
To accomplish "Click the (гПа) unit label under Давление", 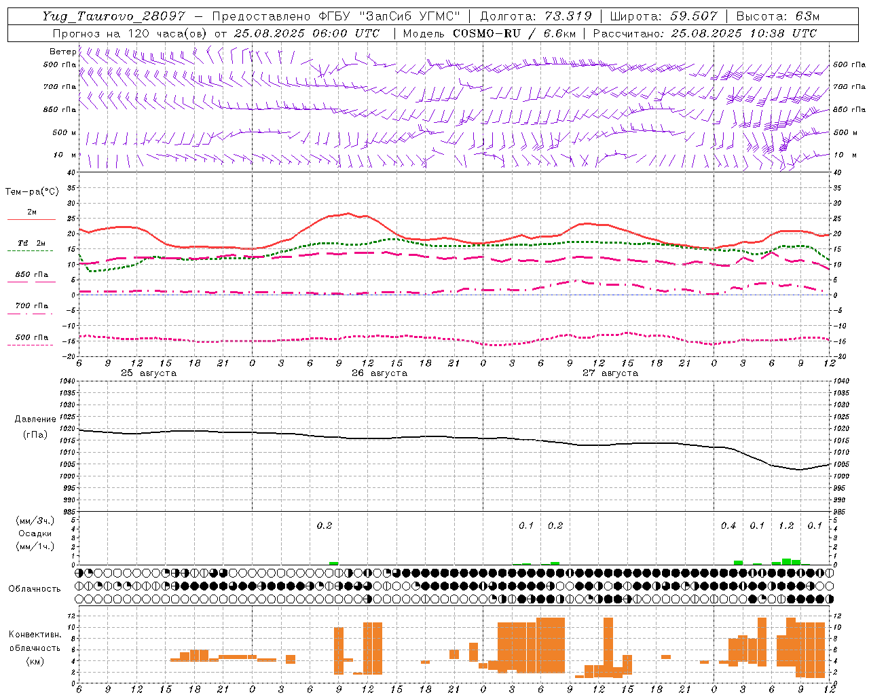I will click(35, 434).
